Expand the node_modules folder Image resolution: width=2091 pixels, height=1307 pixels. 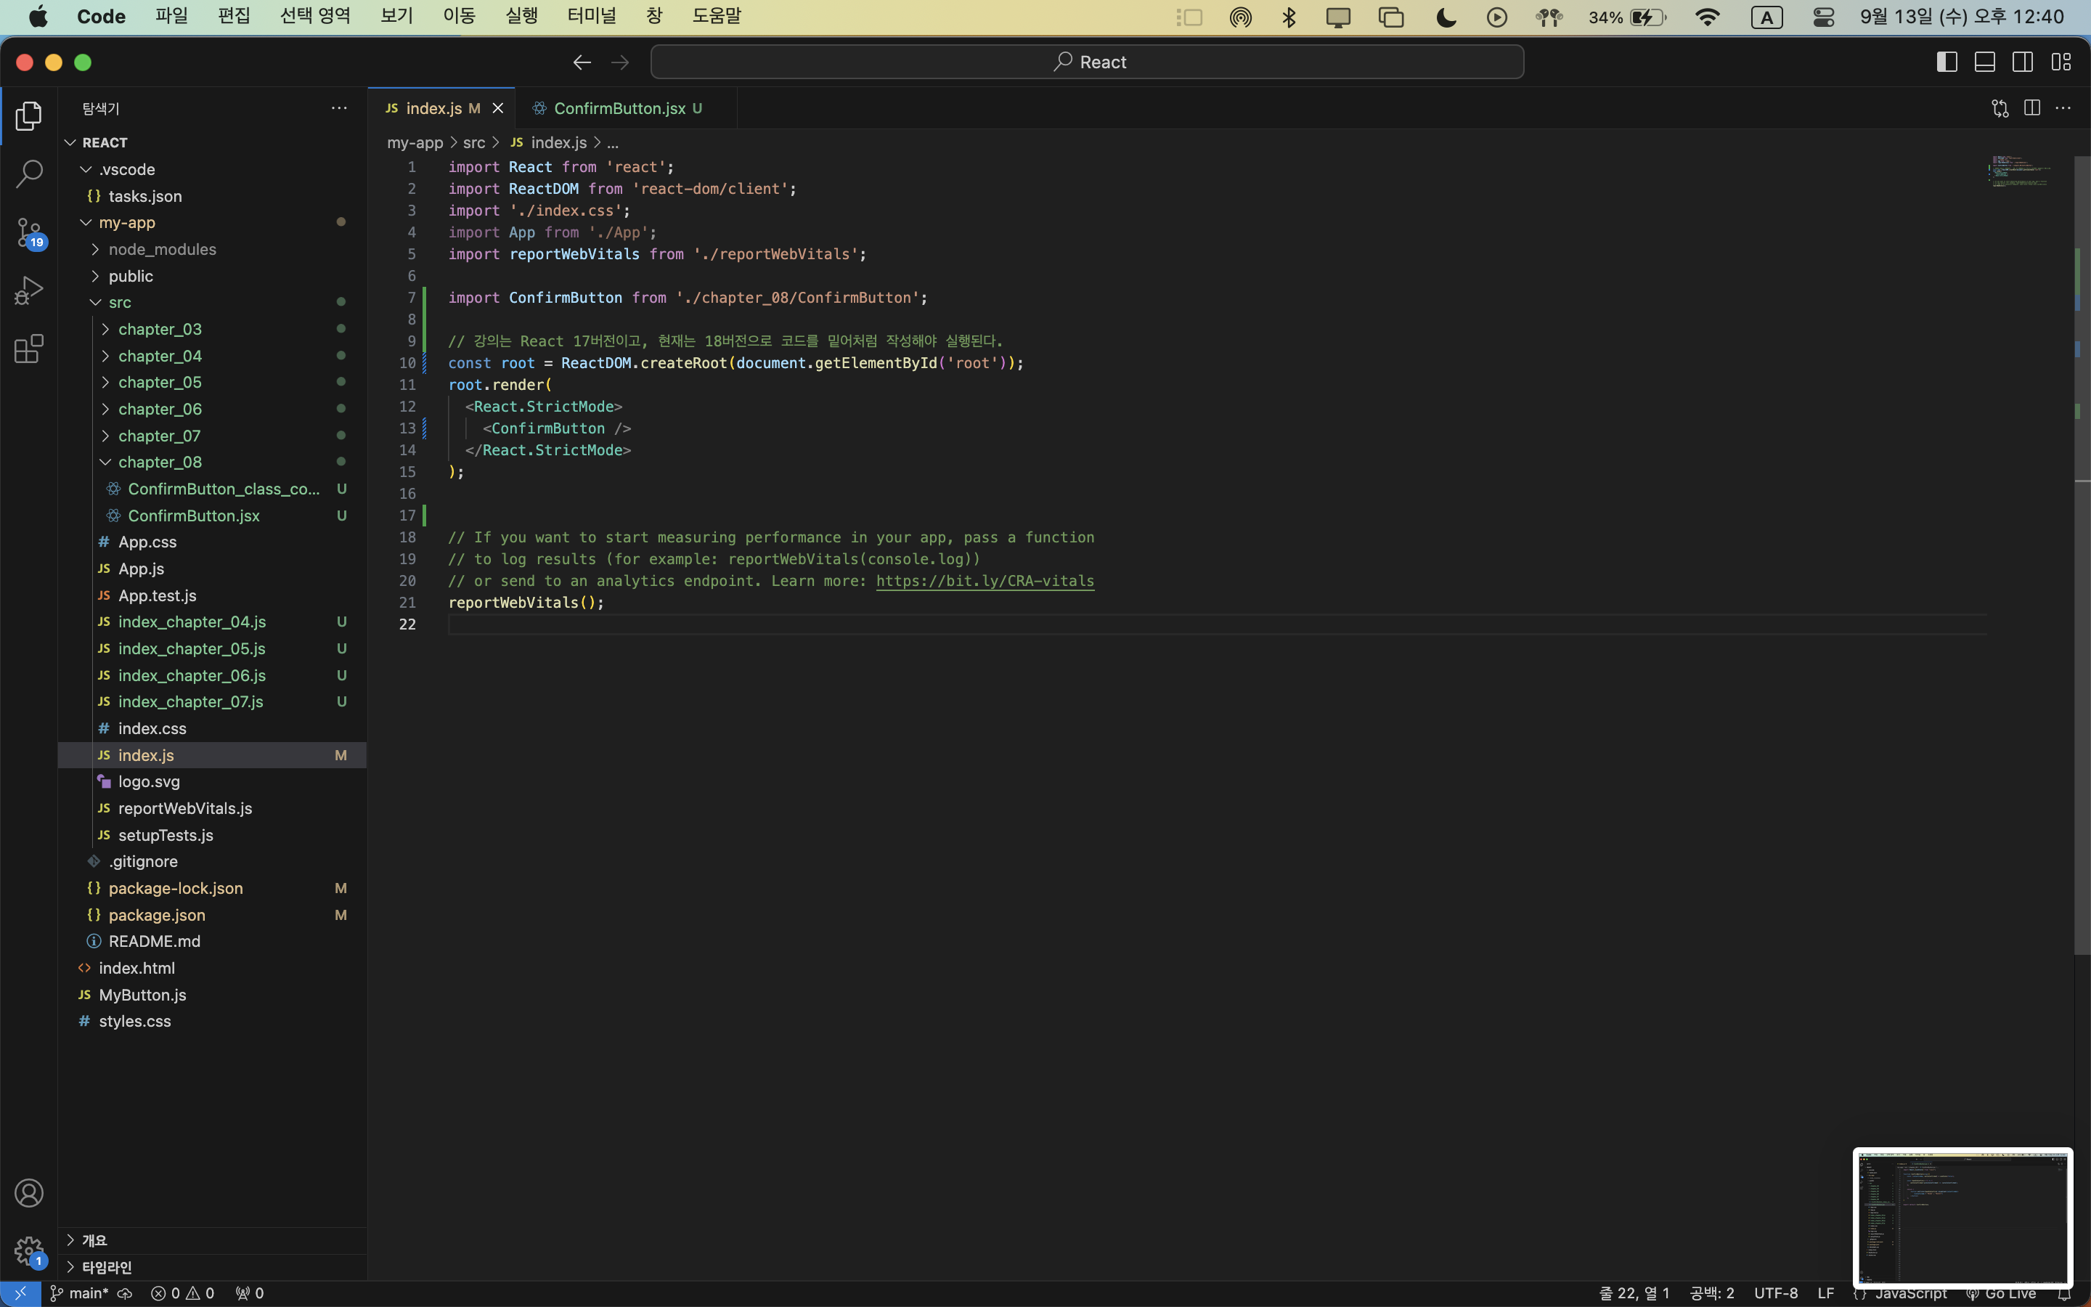[162, 249]
